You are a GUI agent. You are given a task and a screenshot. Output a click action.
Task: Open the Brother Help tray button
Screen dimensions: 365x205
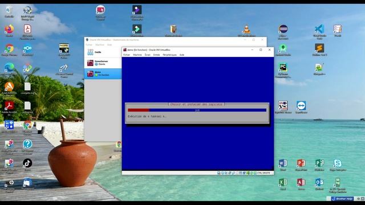(343, 199)
